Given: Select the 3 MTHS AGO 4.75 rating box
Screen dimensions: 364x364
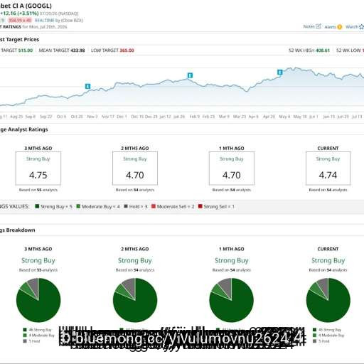Looking at the screenshot, I should tap(38, 168).
